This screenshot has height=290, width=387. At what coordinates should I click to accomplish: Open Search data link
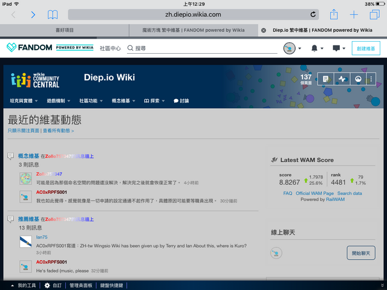click(350, 193)
